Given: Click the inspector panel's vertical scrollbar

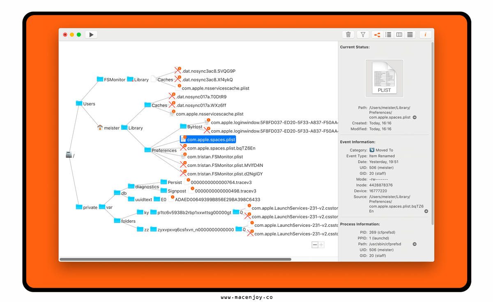Looking at the screenshot, I should [x=432, y=134].
